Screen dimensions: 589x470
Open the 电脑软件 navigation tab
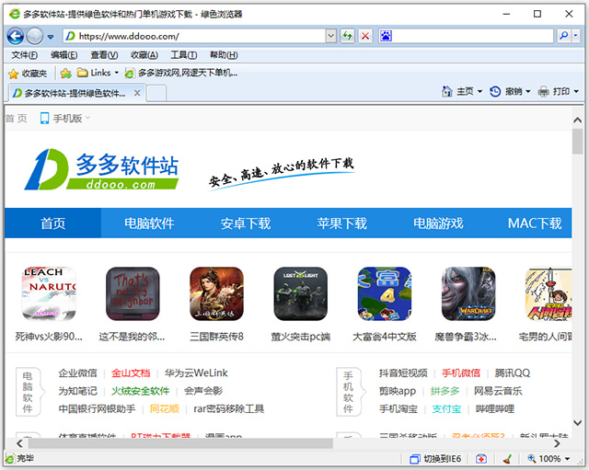pos(149,223)
